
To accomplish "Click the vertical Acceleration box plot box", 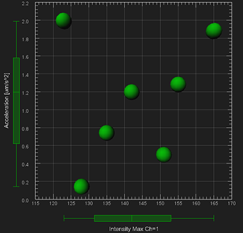I will 16,101.
